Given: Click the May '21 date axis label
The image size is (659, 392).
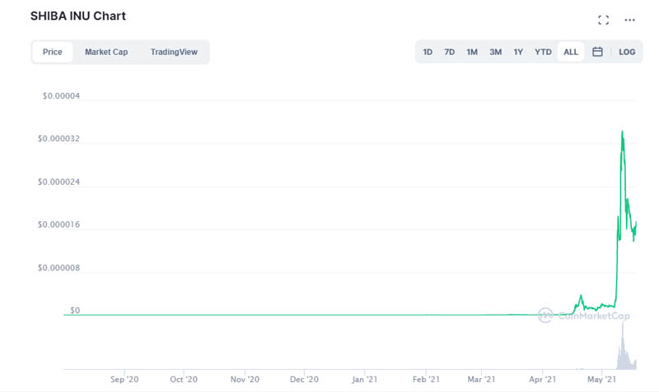Looking at the screenshot, I should click(x=602, y=380).
